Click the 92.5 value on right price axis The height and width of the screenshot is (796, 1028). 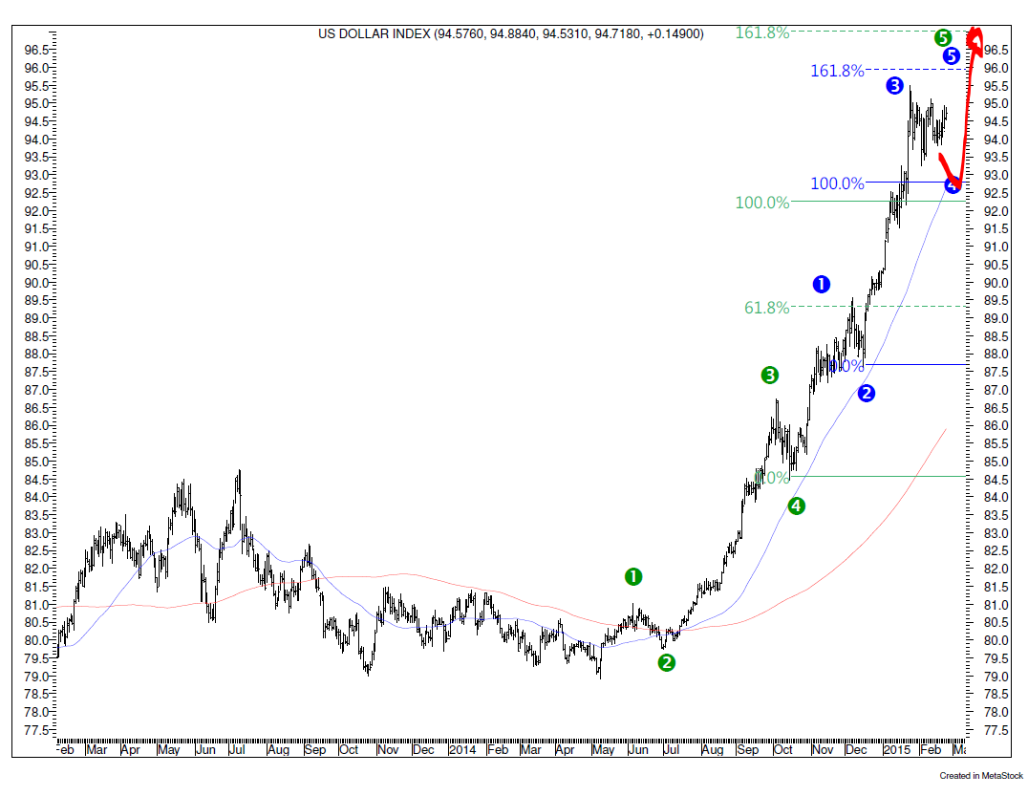996,193
